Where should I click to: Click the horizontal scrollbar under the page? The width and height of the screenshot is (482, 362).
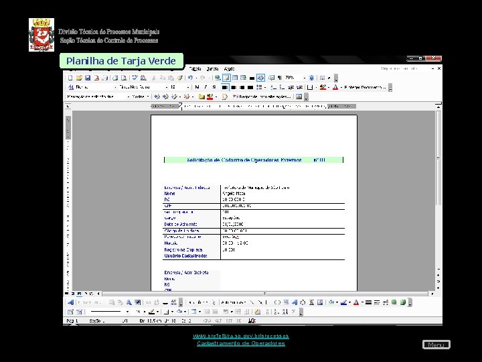[x=265, y=294]
